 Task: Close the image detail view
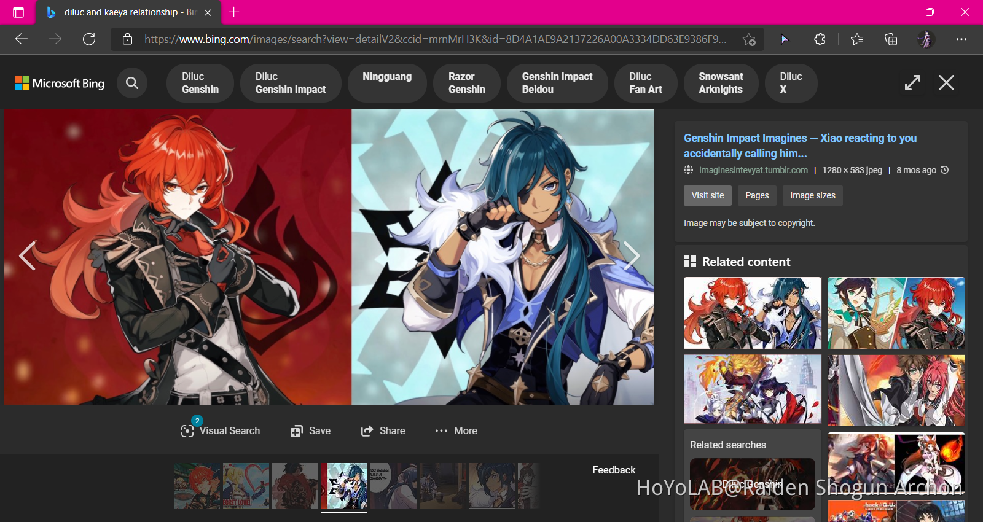[x=946, y=83]
